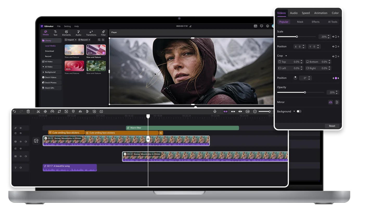Image resolution: width=383 pixels, height=217 pixels.
Task: Expand the Crop options arrow
Action: (286, 56)
